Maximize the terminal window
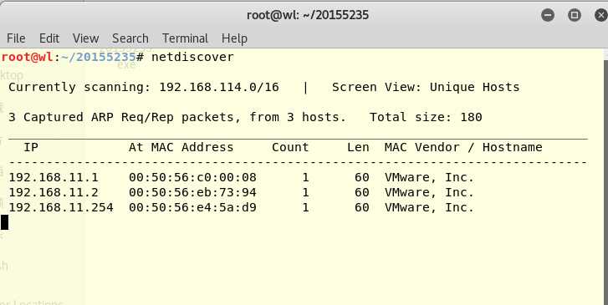Screen dimensions: 608x305 pos(575,15)
